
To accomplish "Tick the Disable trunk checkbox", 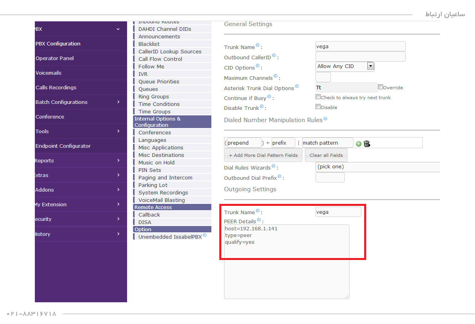I will pos(318,107).
